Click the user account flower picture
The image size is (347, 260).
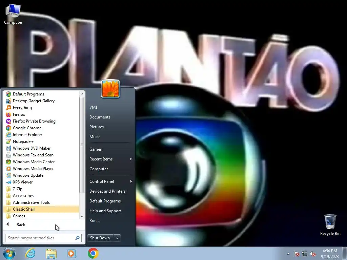pos(110,89)
